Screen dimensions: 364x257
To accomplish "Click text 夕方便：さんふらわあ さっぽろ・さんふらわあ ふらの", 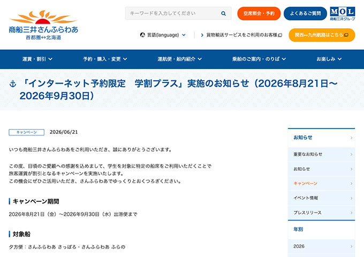I will pyautogui.click(x=67, y=247).
